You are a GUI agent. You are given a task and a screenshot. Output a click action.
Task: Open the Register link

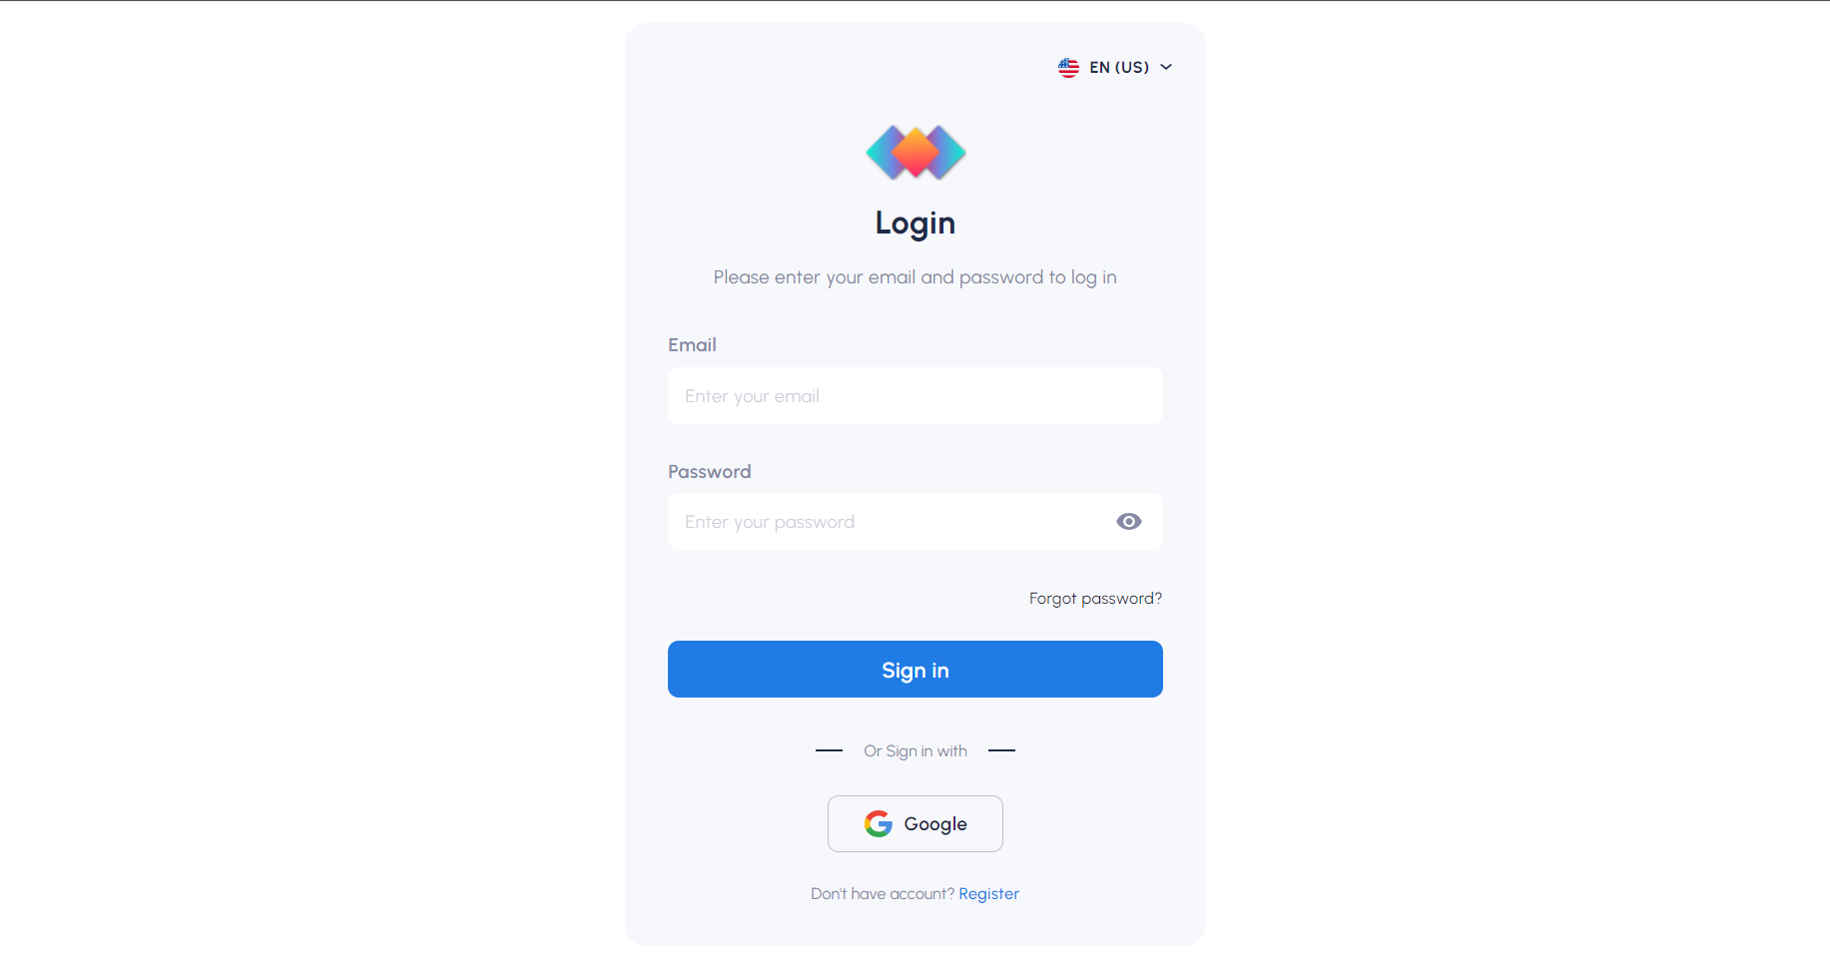(x=988, y=893)
